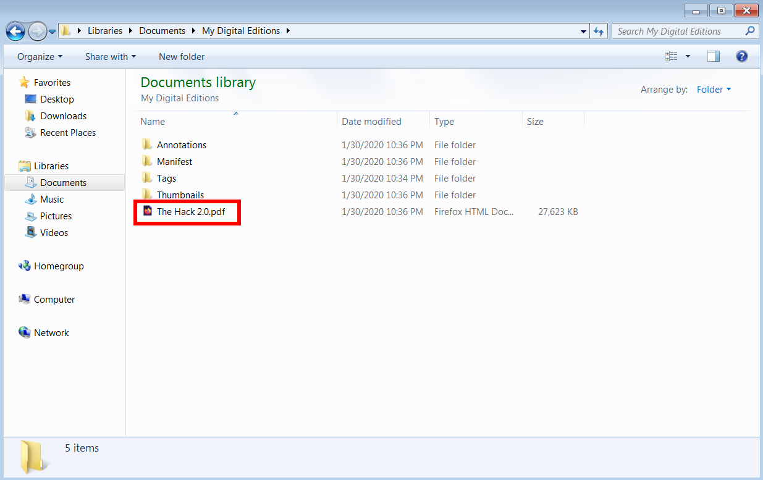
Task: Open Help with the question mark icon
Action: point(742,56)
